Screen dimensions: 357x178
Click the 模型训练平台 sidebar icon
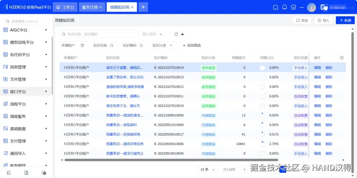[x=6, y=42]
